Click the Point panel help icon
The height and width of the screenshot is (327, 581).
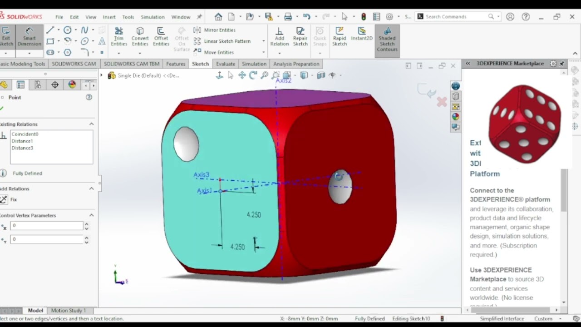pyautogui.click(x=89, y=97)
